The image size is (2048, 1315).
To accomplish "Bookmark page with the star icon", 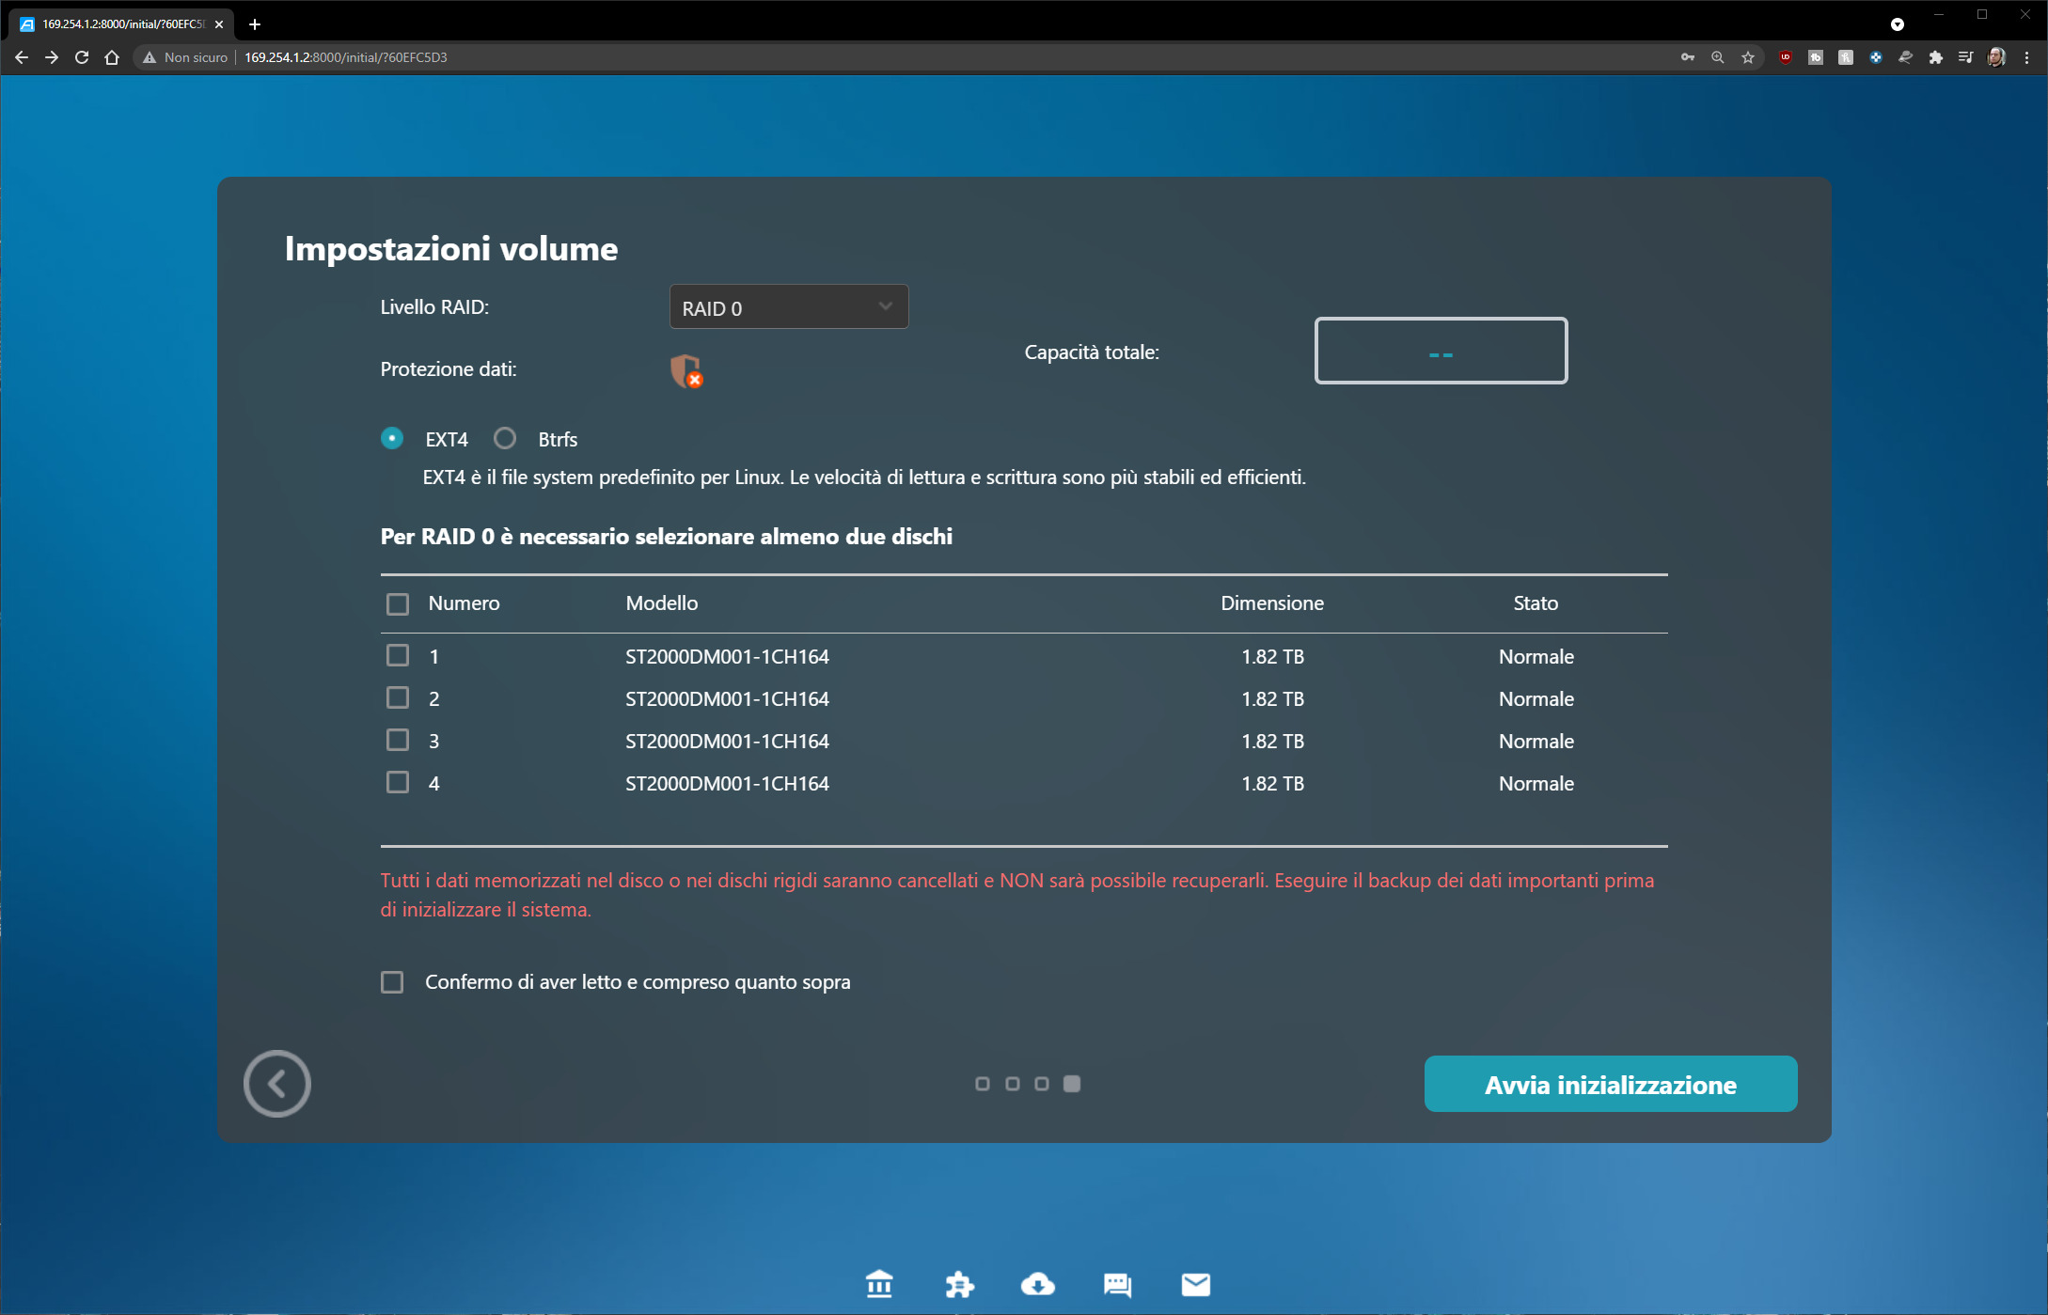I will [1748, 57].
